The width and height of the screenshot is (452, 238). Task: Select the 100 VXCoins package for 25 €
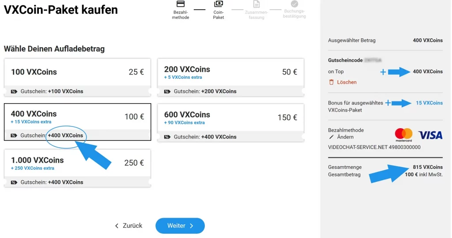tap(77, 77)
